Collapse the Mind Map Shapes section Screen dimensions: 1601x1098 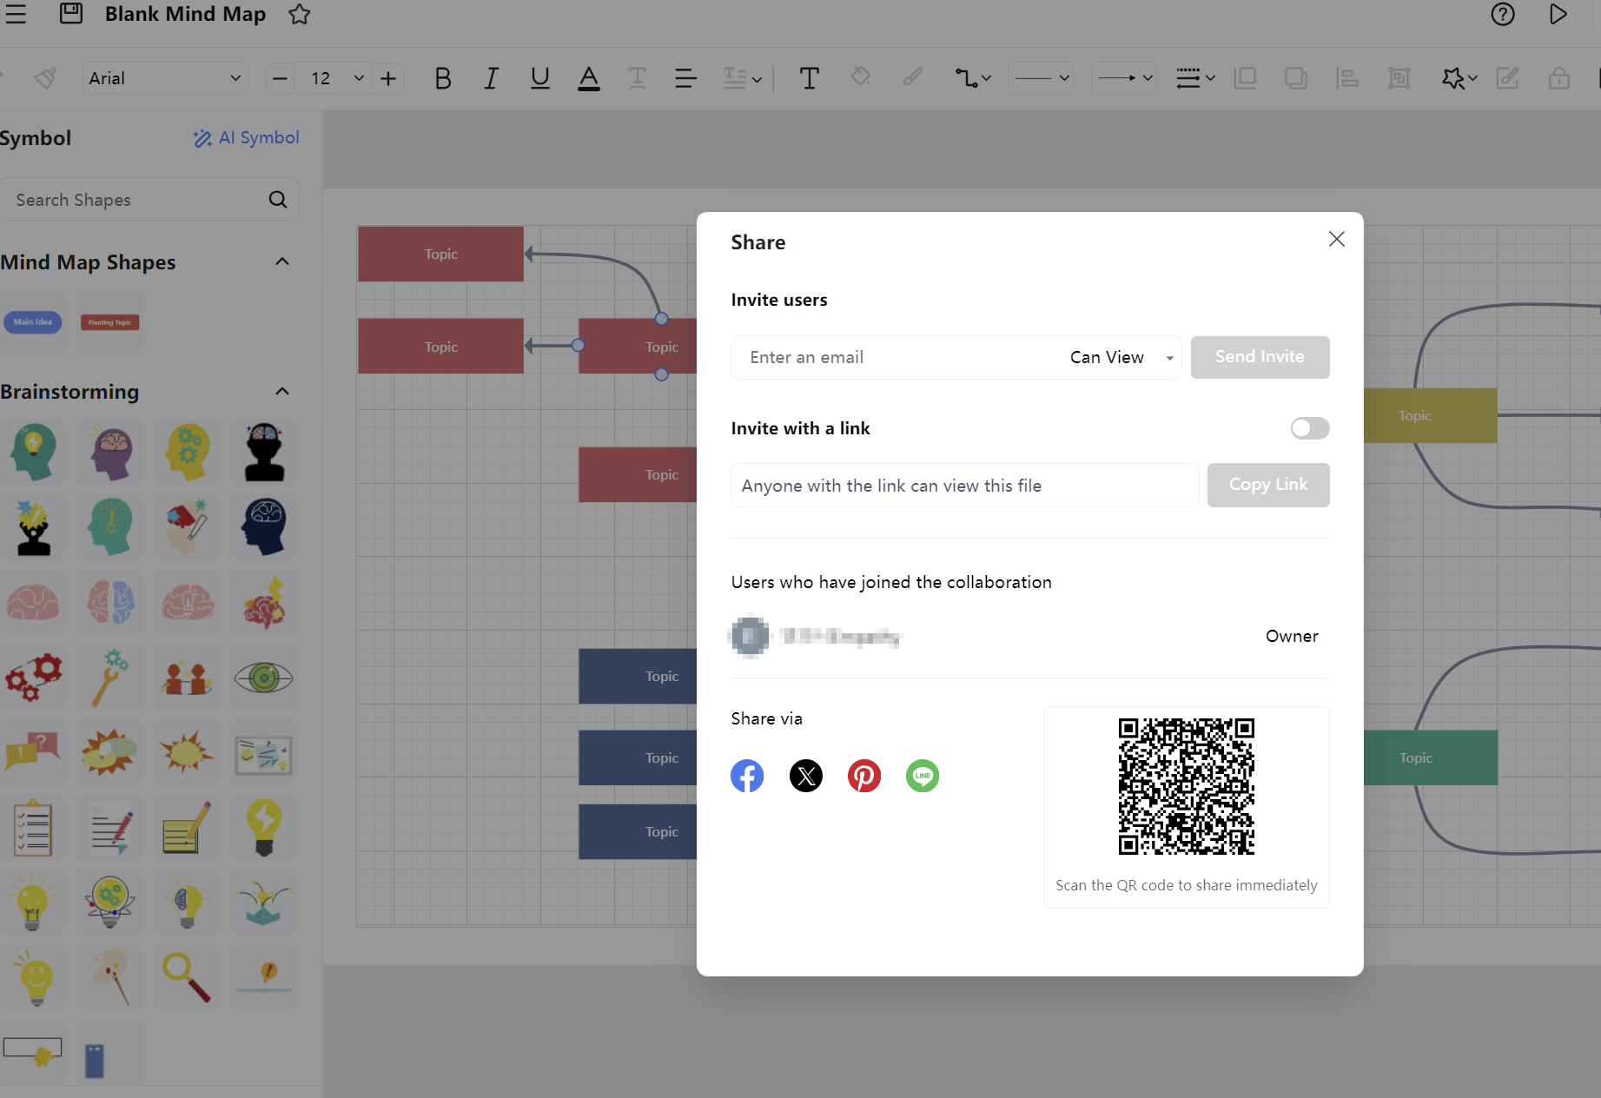(x=282, y=261)
